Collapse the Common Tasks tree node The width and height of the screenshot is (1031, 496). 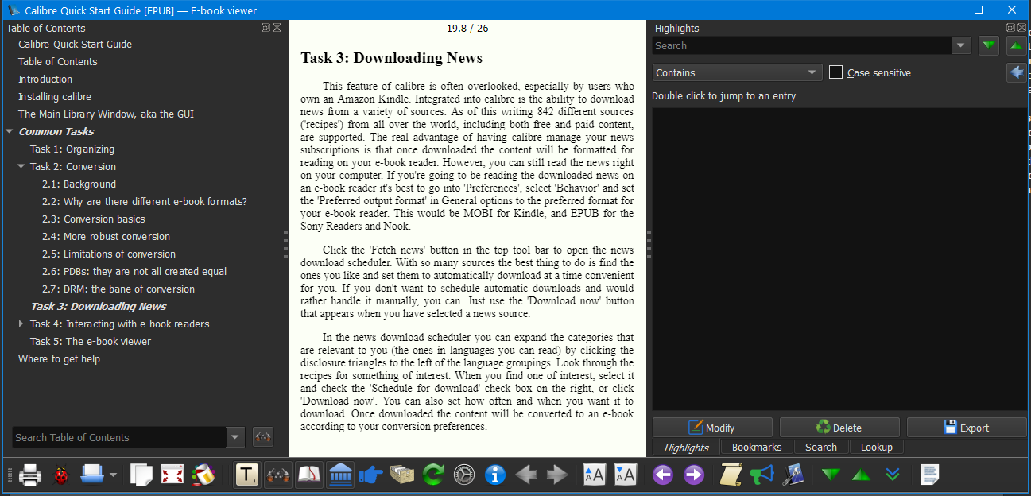click(10, 132)
